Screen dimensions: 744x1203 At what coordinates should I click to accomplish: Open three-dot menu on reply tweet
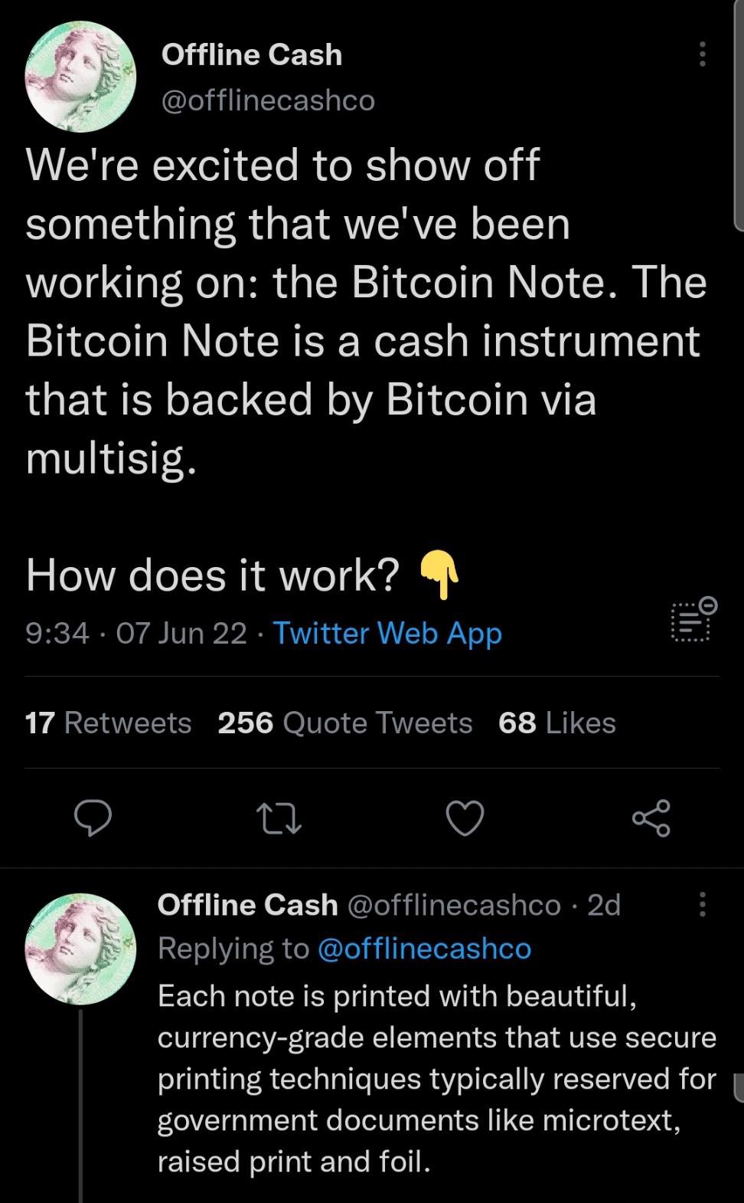click(703, 905)
